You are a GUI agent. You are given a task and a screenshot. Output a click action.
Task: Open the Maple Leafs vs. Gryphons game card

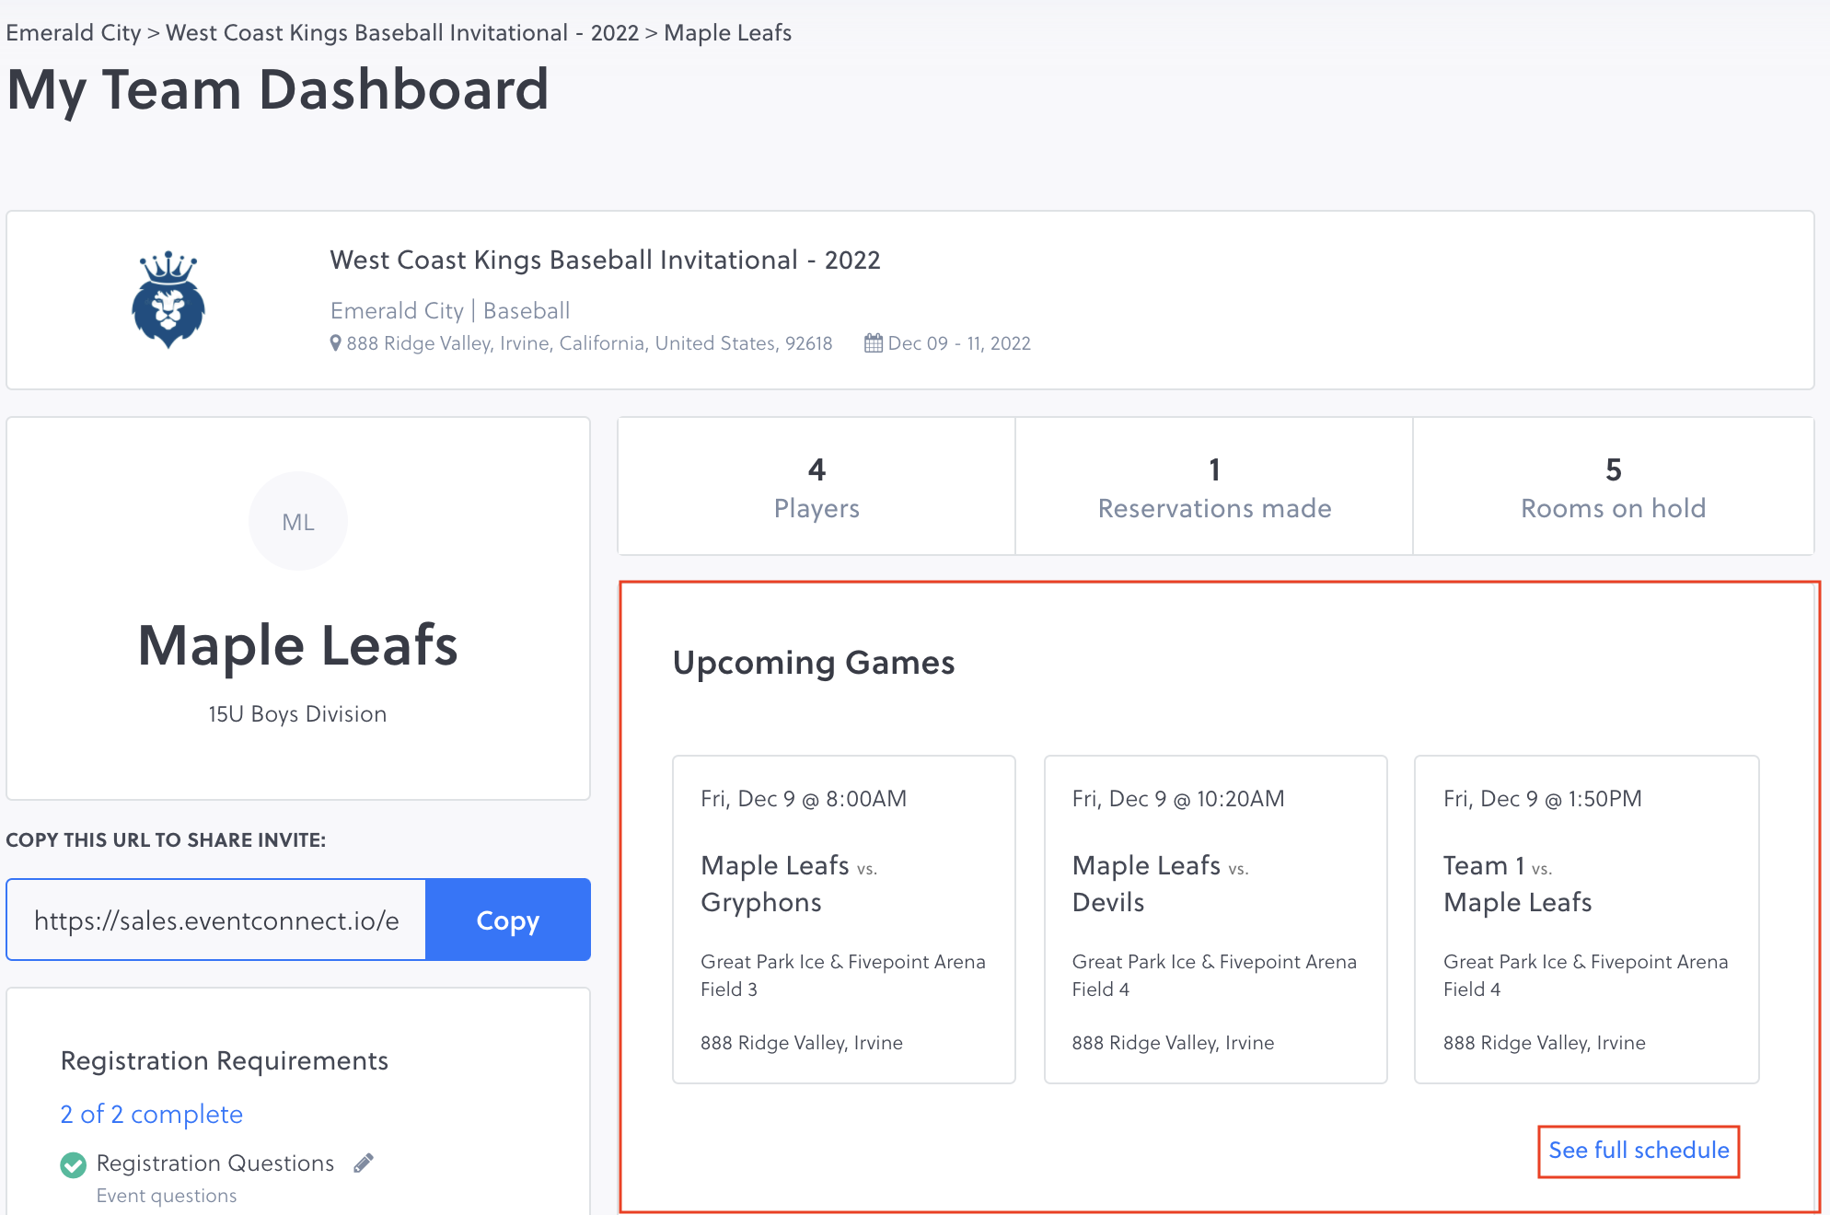843,919
